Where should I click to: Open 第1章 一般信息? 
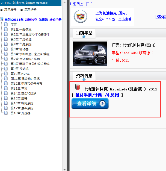pos(21,30)
